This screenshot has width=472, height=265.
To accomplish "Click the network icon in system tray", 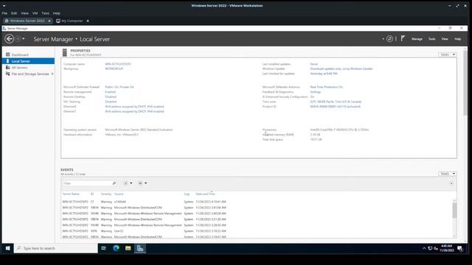I will tap(430, 249).
